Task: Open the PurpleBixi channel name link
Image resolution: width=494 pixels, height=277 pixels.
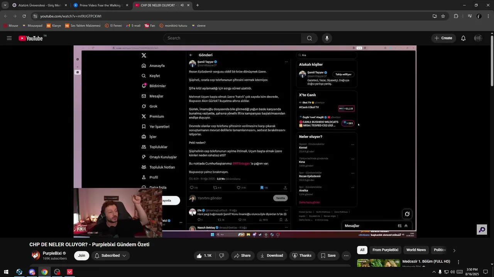Action: [52, 253]
